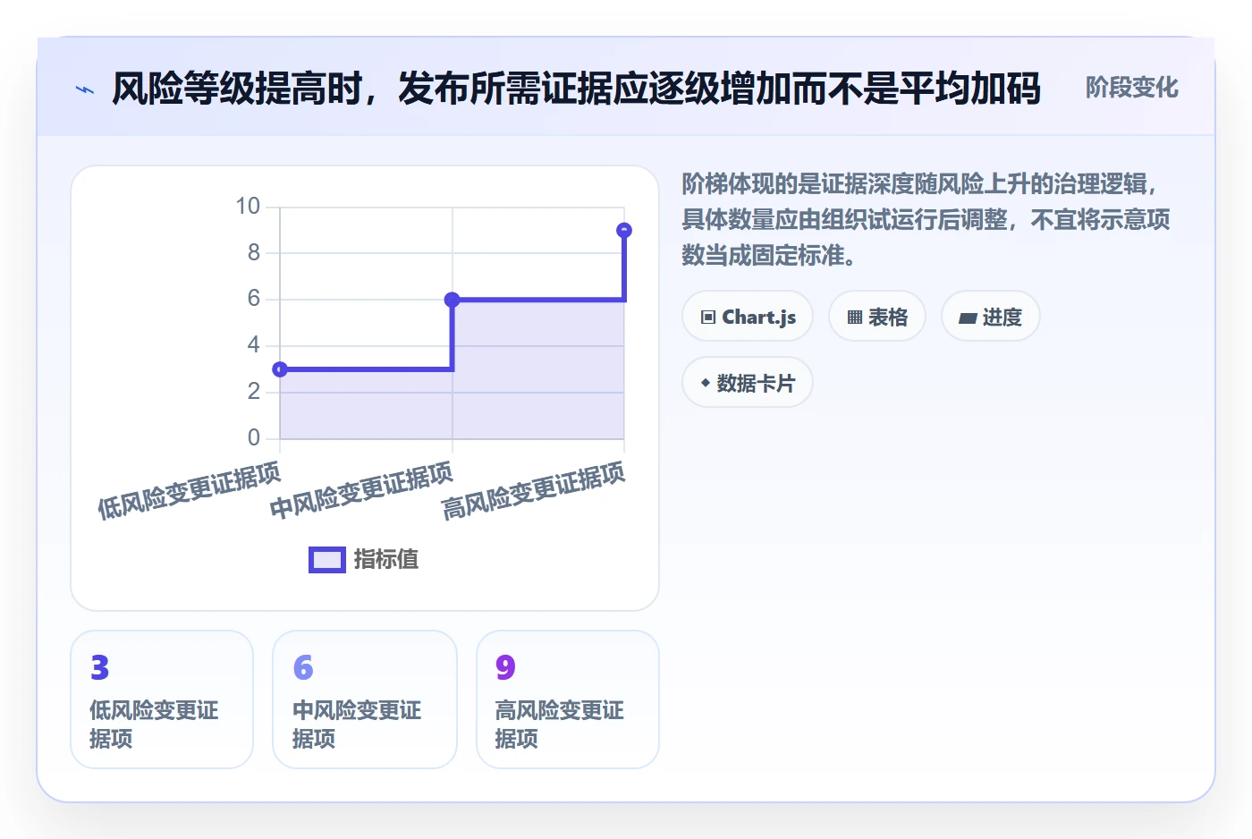Click the heading 风险等级提高时 title text
The width and height of the screenshot is (1252, 839).
click(576, 89)
